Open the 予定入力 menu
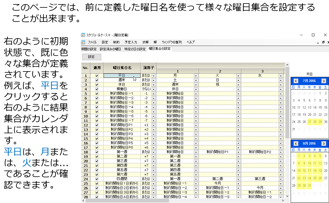The width and height of the screenshot is (329, 203). coord(131,42)
